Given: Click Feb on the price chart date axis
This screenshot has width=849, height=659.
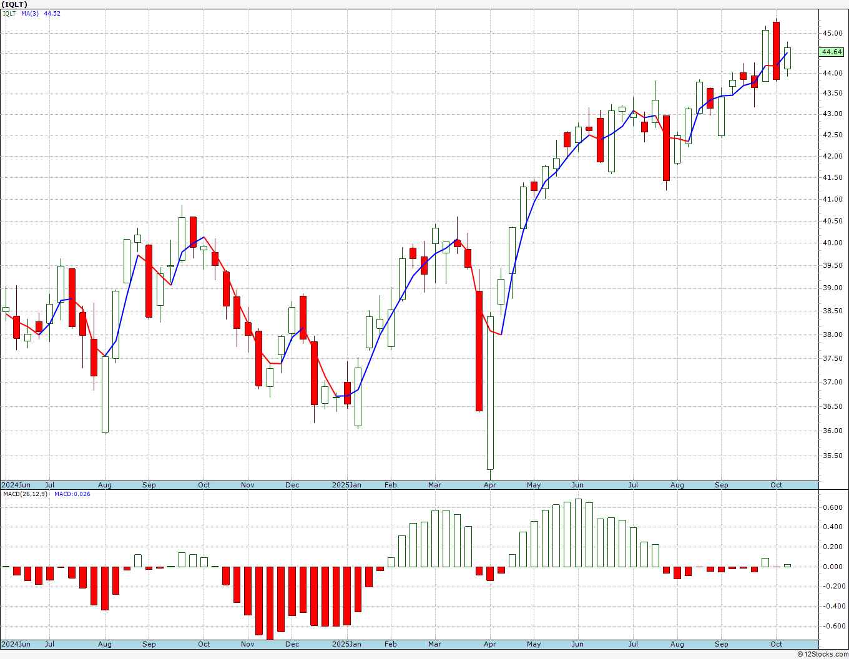Looking at the screenshot, I should pos(391,485).
